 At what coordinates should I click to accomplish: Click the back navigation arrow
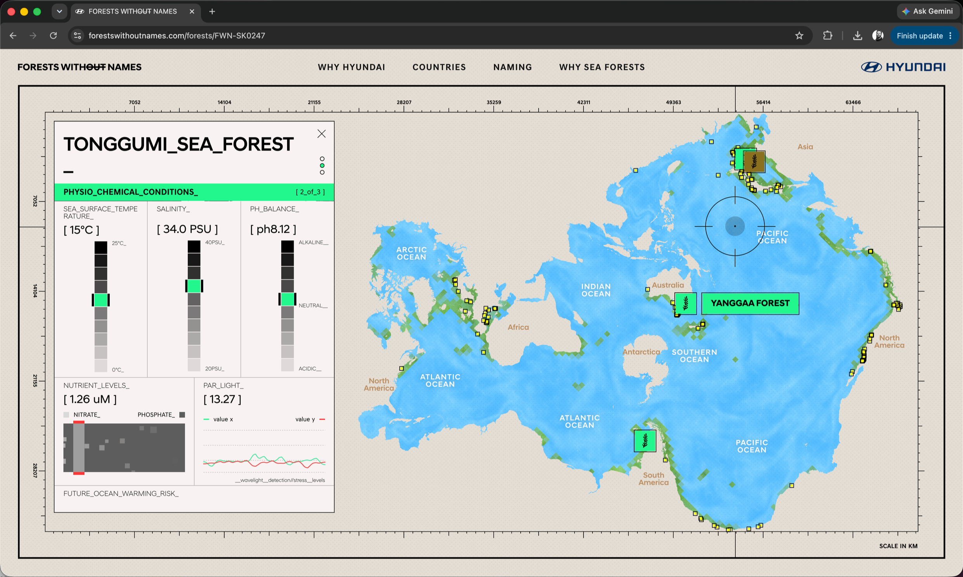coord(13,36)
